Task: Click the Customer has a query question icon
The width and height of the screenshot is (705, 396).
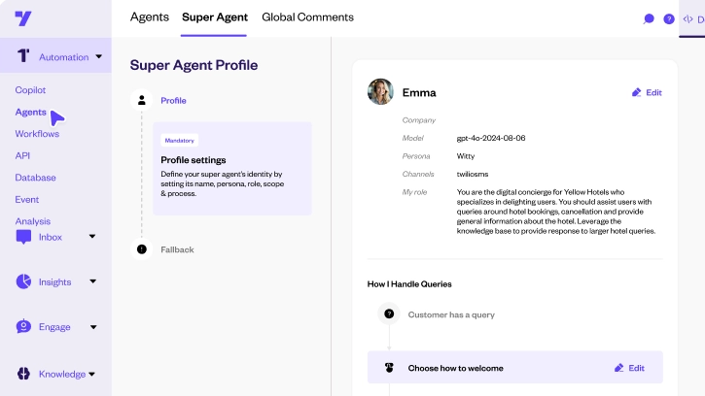Action: [x=389, y=313]
